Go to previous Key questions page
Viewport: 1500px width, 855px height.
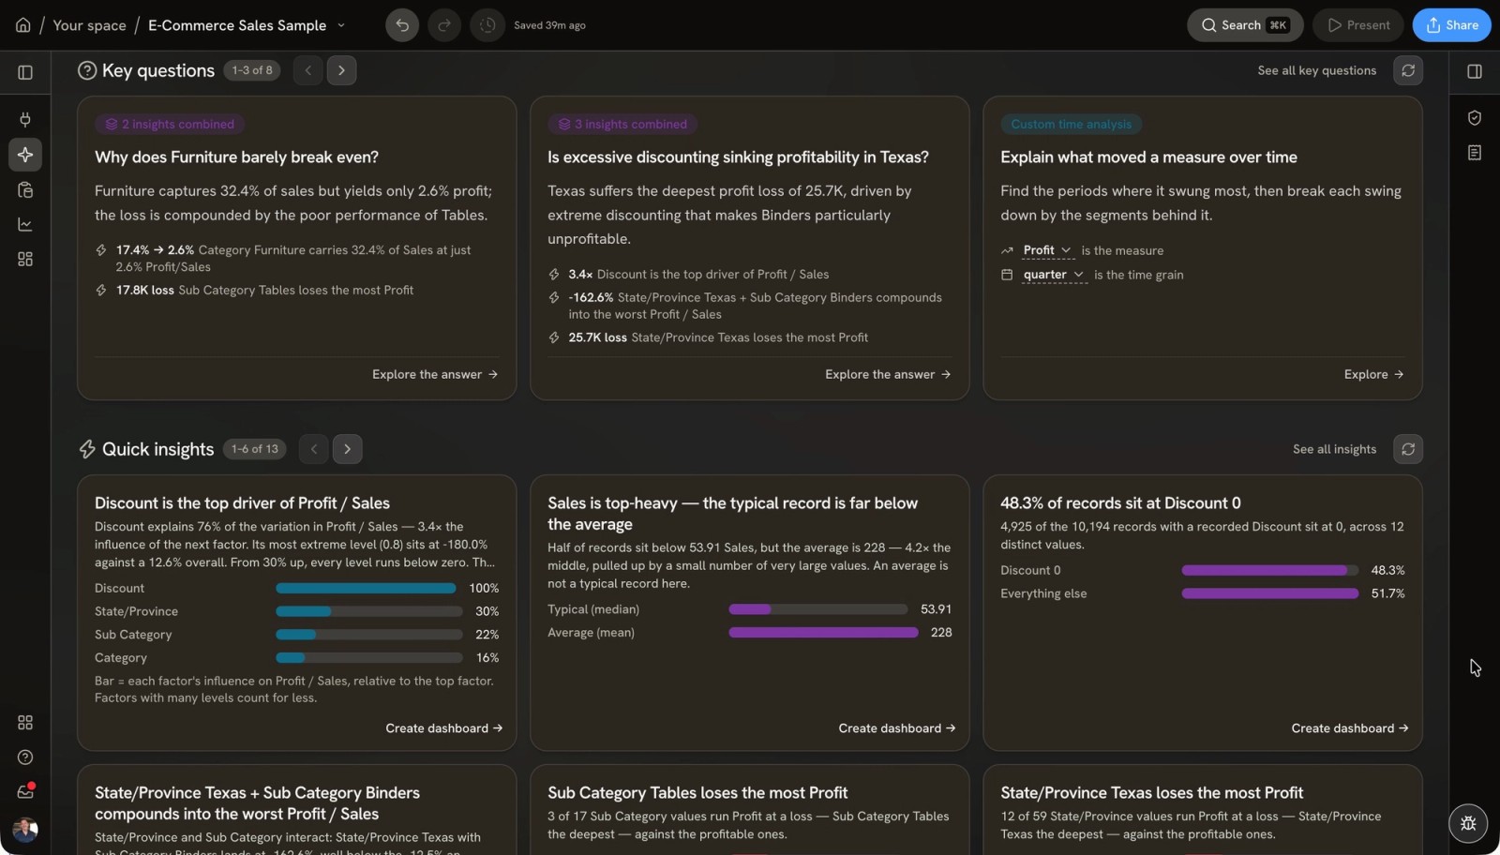coord(307,70)
